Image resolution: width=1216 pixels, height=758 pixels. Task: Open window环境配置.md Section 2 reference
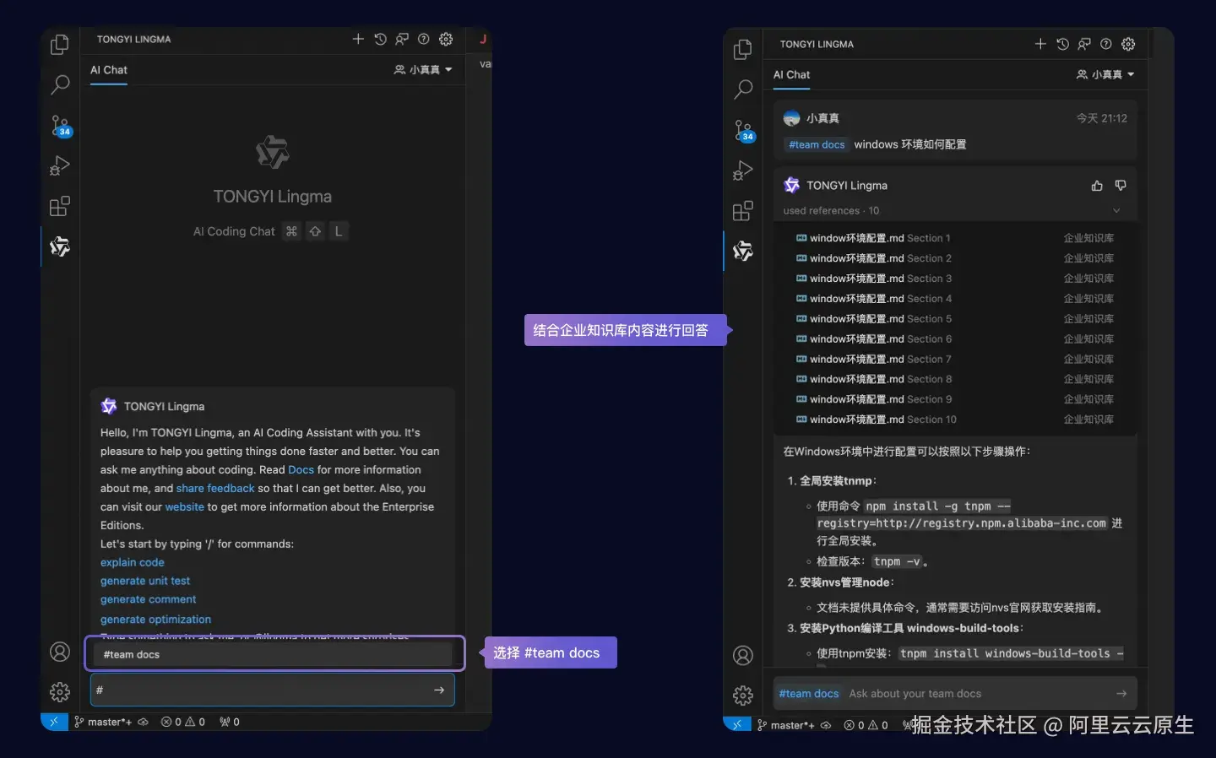(x=955, y=258)
